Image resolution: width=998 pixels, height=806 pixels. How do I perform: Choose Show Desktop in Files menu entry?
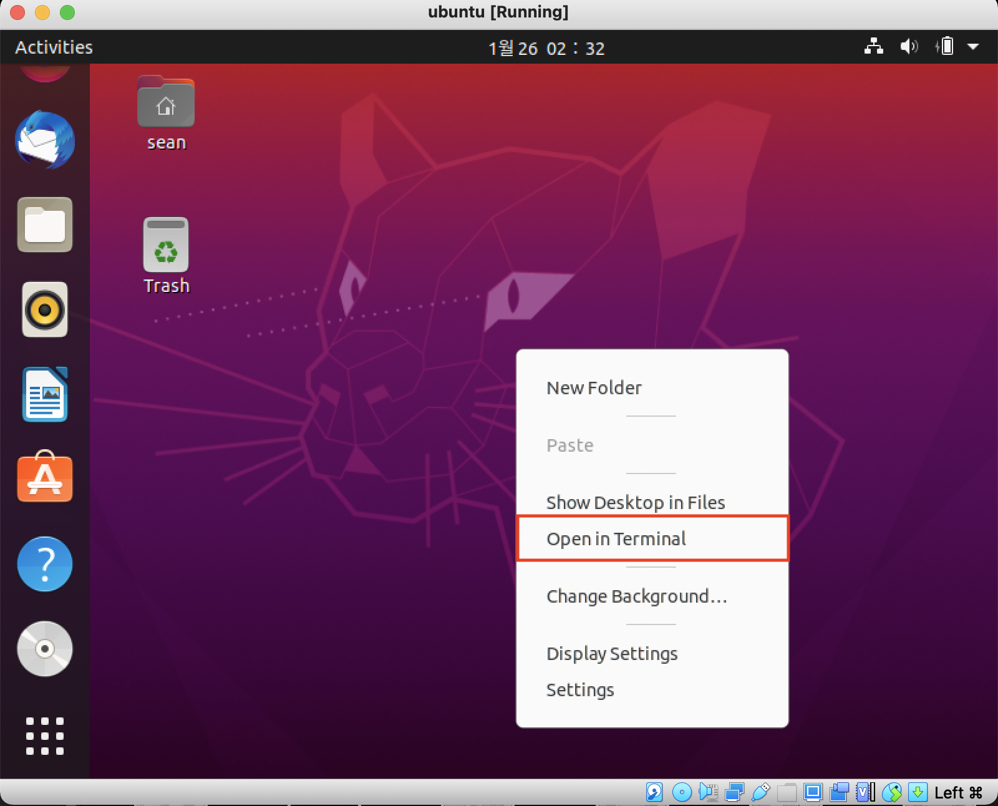click(652, 502)
